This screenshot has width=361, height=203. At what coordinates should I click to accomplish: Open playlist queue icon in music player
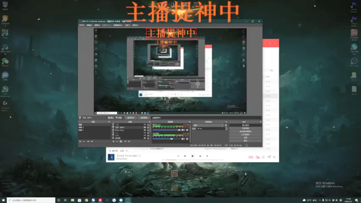(274, 157)
